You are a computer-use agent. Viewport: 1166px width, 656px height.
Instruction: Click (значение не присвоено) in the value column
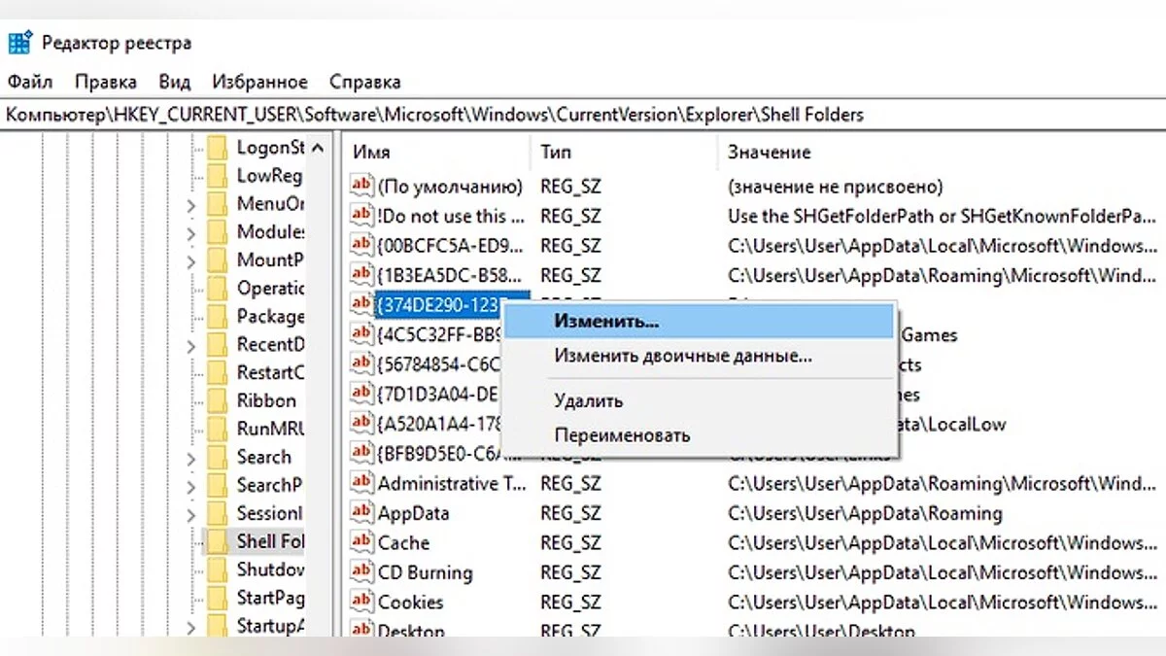click(x=835, y=187)
